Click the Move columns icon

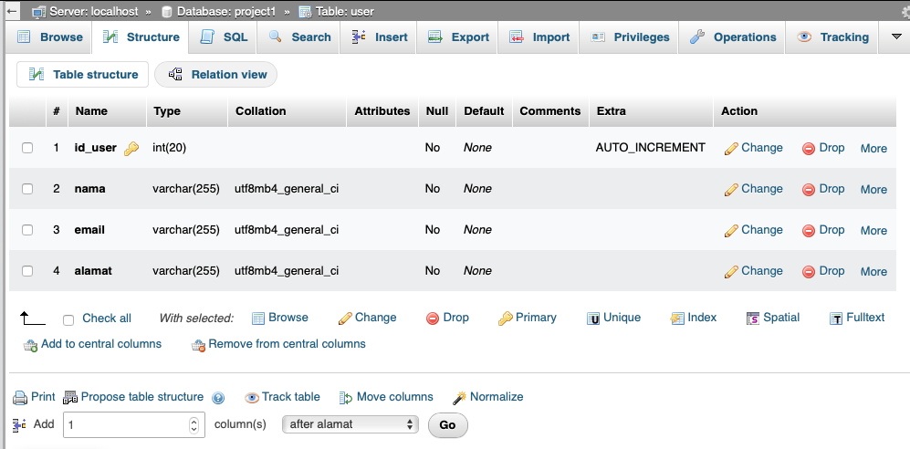tap(346, 398)
